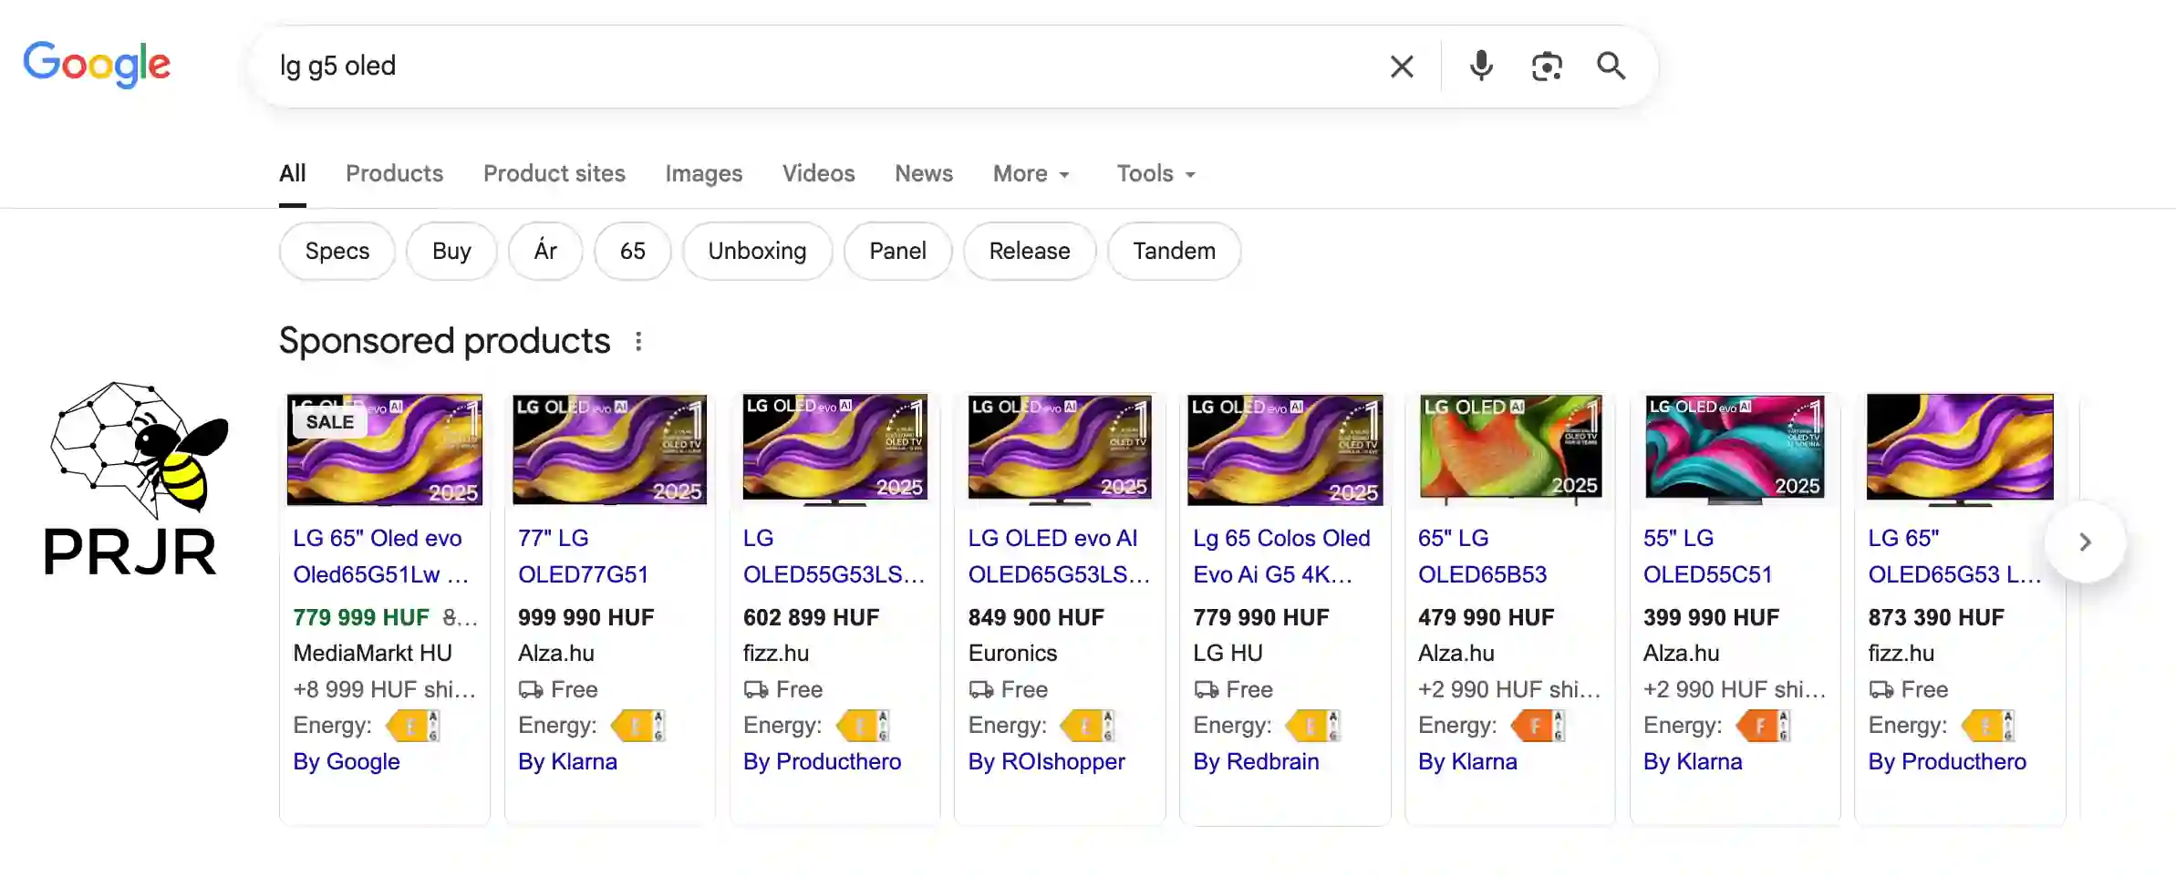Start a voice search with the microphone
This screenshot has height=877, width=2176.
click(1480, 66)
